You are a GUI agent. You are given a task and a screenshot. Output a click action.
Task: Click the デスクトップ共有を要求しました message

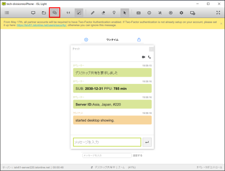pyautogui.click(x=112, y=73)
